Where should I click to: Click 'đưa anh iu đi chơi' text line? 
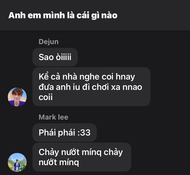point(74,87)
